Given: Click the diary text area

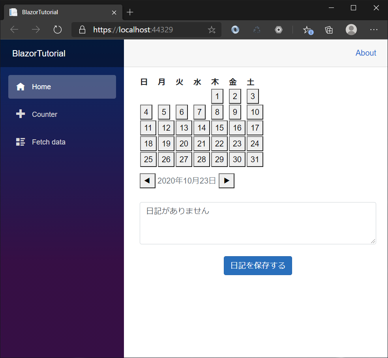Looking at the screenshot, I should coord(258,223).
